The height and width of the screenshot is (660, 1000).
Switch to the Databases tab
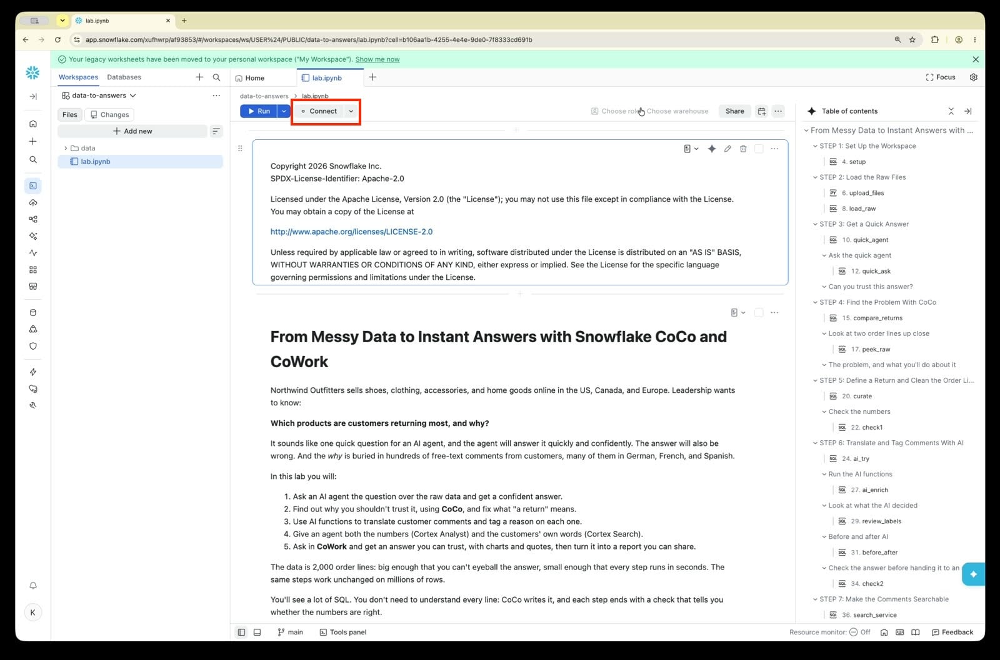(x=124, y=77)
